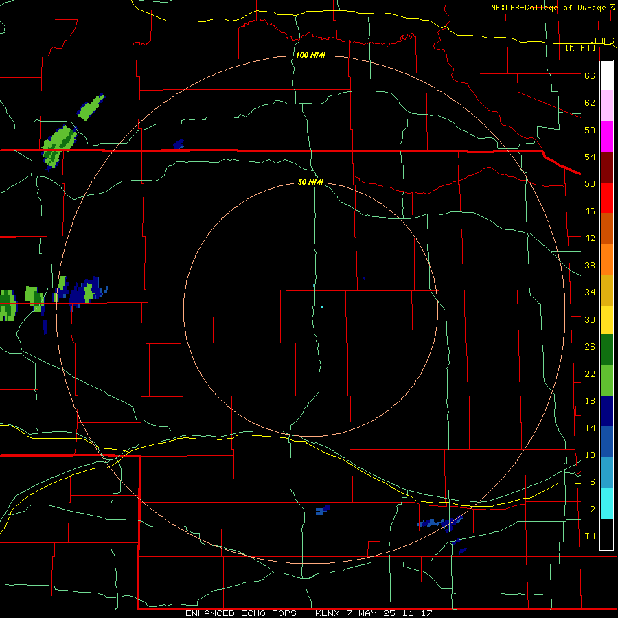618x618 pixels.
Task: Click the legend value '30'
Action: 590,319
